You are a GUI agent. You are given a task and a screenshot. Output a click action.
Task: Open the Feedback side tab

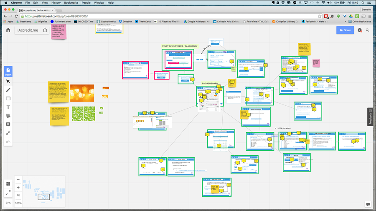[370, 117]
